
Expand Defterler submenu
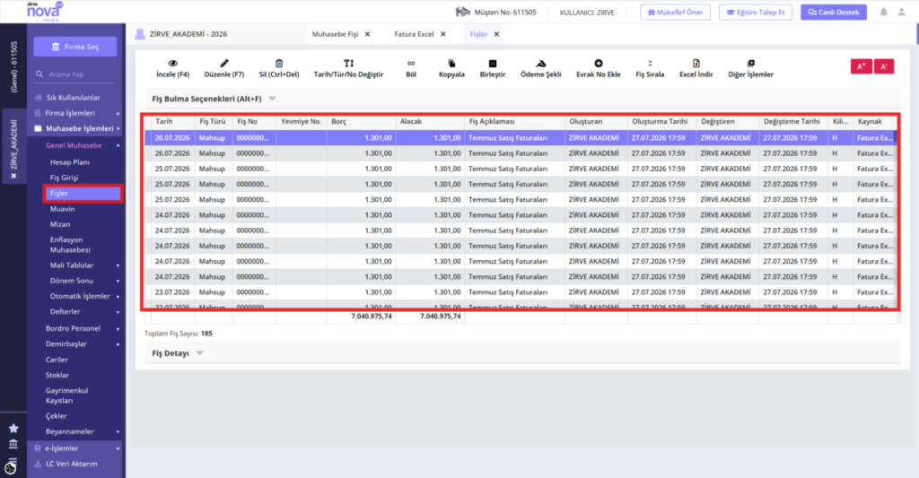[118, 312]
